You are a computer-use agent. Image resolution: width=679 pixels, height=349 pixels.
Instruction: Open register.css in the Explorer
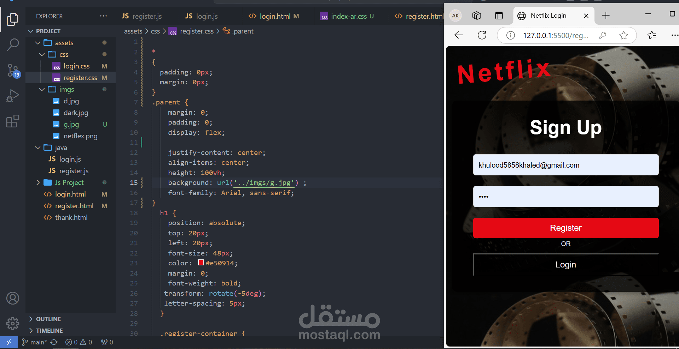[x=71, y=78]
